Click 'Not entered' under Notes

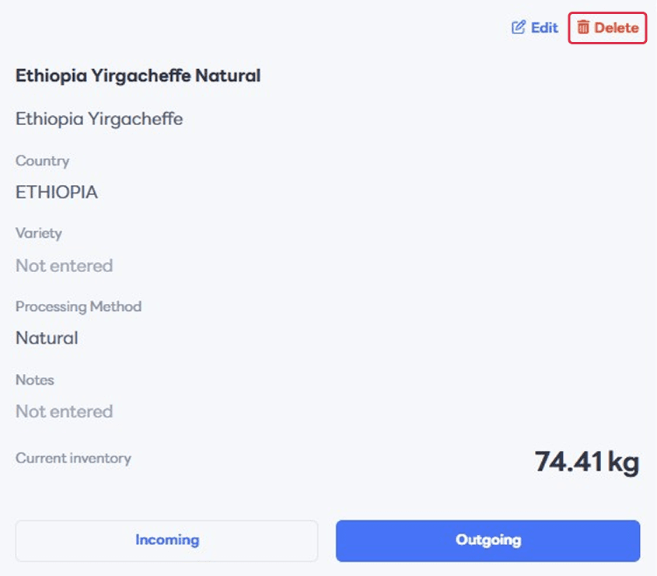click(x=64, y=411)
